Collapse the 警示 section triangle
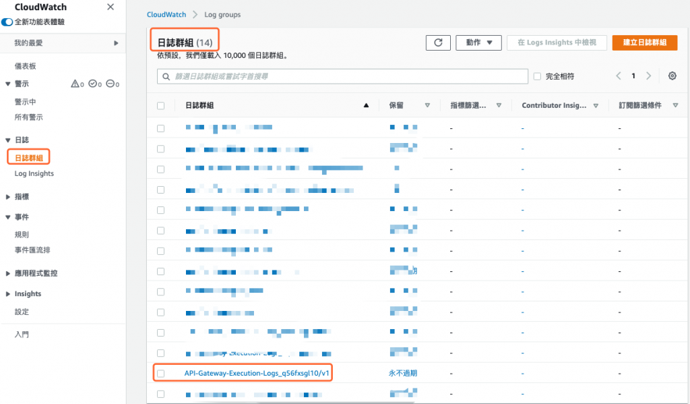This screenshot has height=404, width=690. 8,84
